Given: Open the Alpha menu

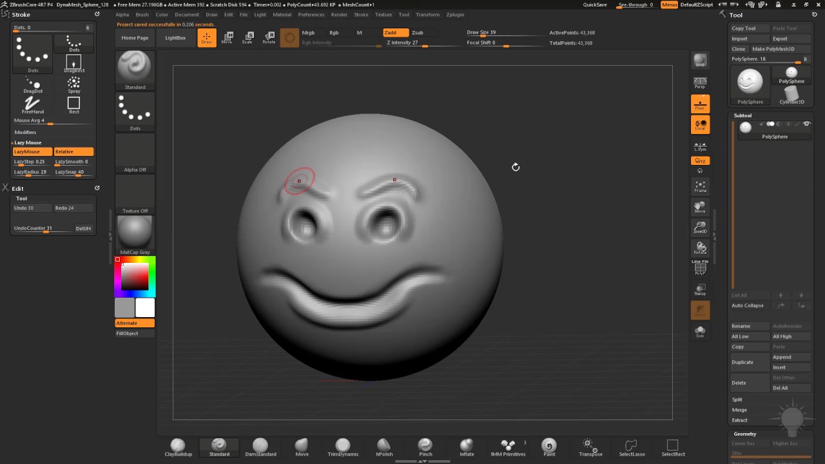Looking at the screenshot, I should tap(122, 14).
